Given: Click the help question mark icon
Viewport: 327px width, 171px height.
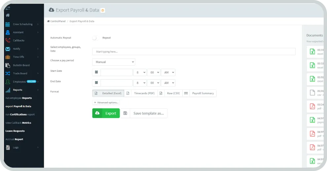Looking at the screenshot, I should tap(103, 11).
